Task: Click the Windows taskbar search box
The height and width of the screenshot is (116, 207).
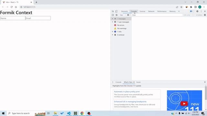Action: [x=26, y=113]
